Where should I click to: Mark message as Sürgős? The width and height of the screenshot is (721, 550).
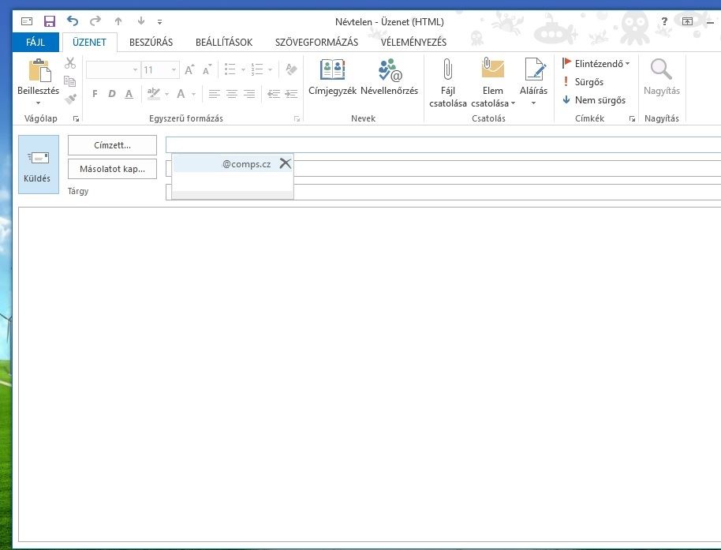pyautogui.click(x=583, y=82)
